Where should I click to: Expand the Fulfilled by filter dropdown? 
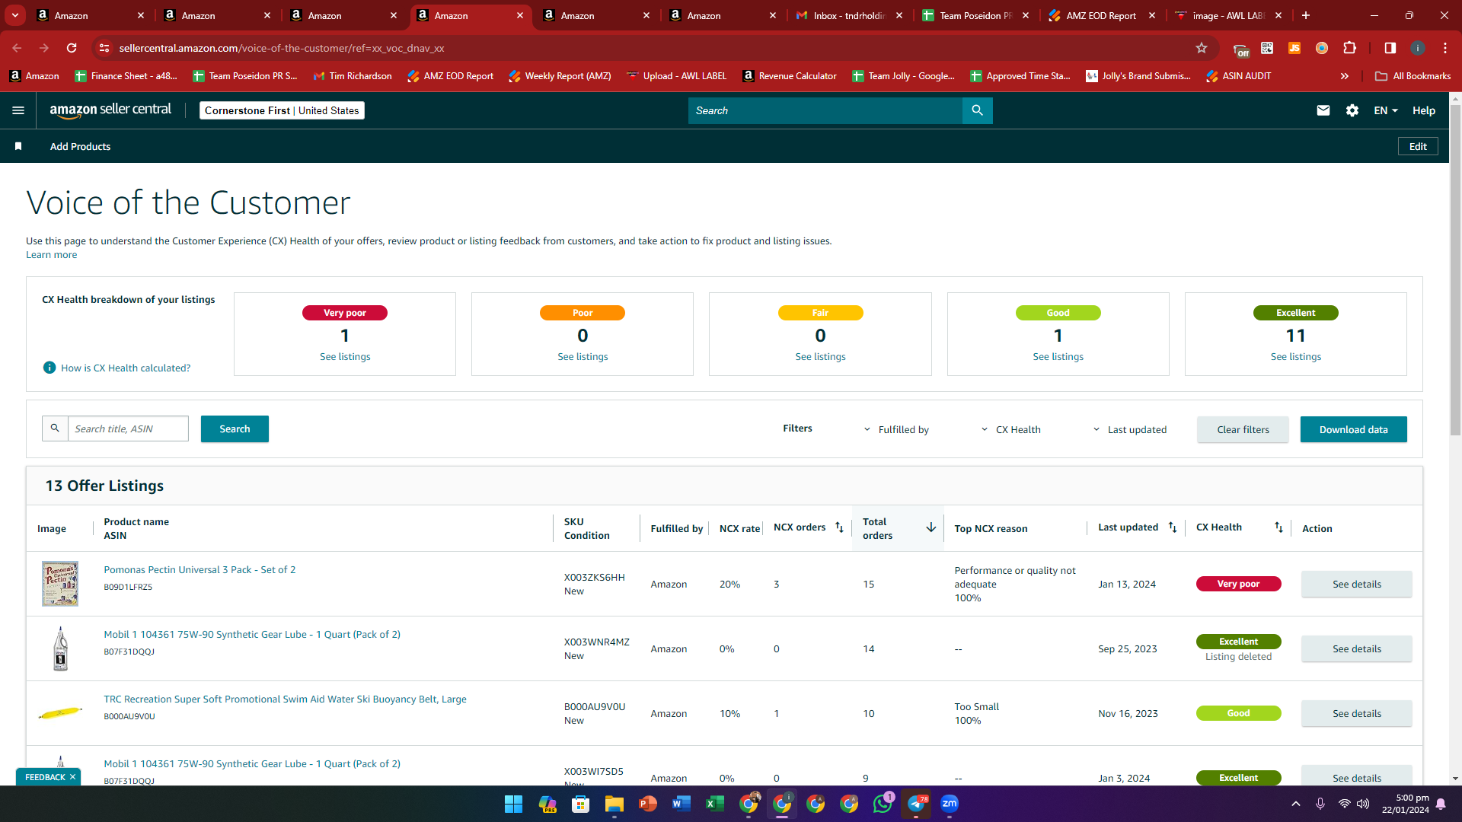pos(896,429)
